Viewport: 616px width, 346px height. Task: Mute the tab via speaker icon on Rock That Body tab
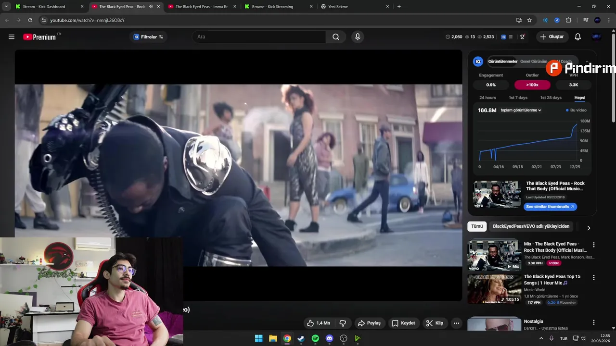(x=151, y=7)
